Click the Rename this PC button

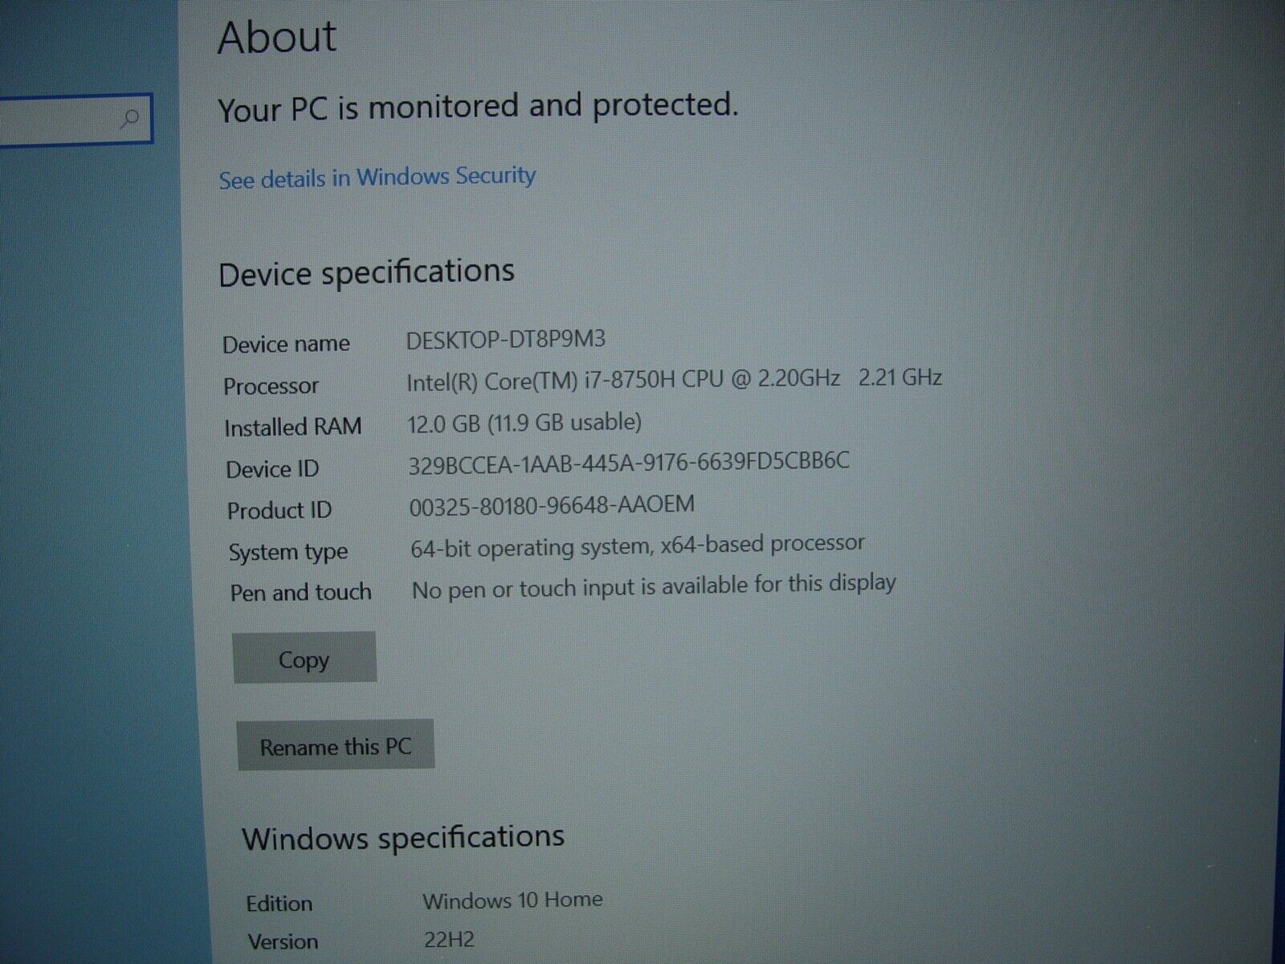tap(335, 745)
